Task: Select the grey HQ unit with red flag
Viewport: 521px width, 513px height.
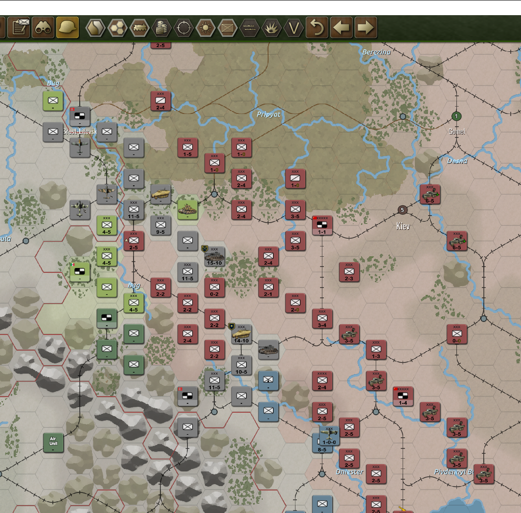Action: tap(187, 396)
